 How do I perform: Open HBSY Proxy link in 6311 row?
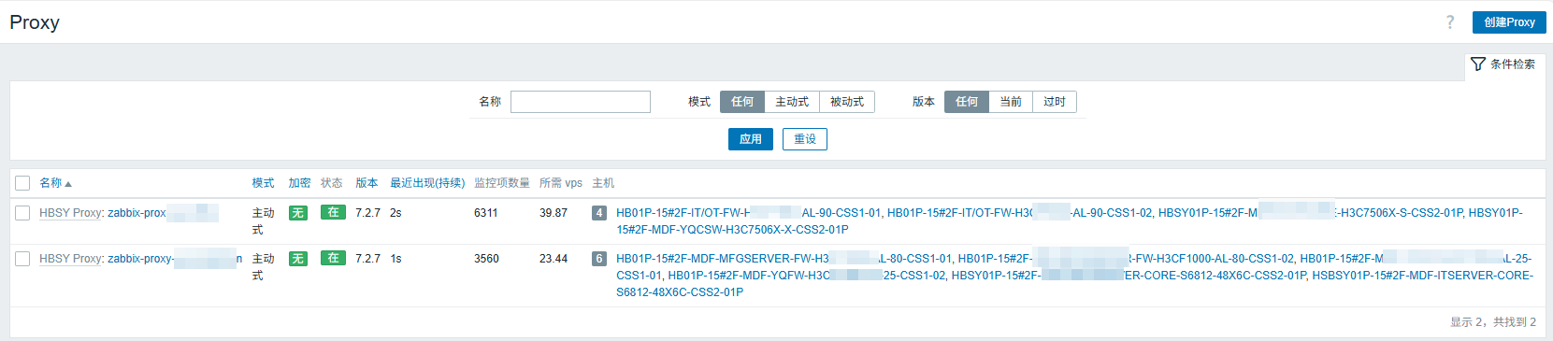[70, 213]
